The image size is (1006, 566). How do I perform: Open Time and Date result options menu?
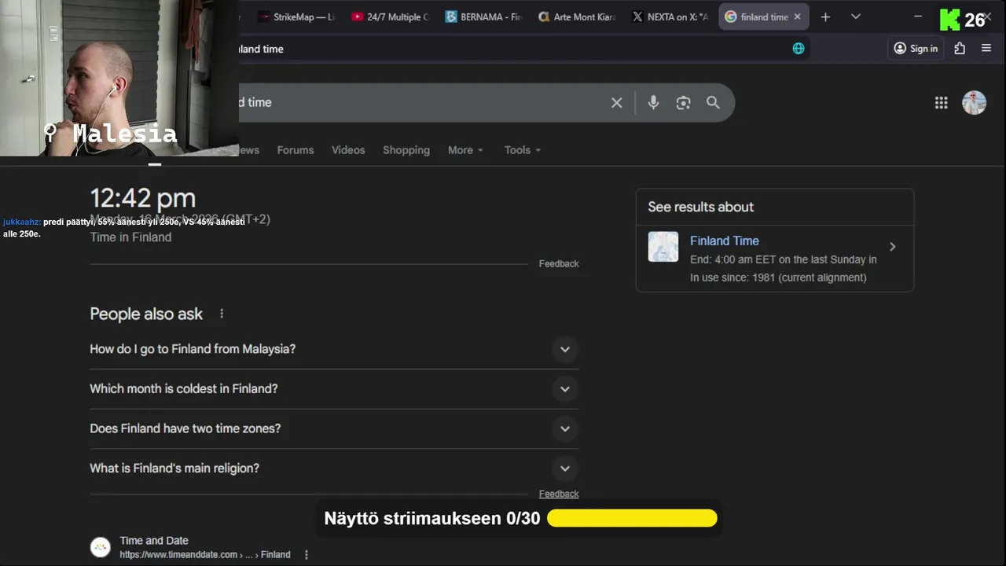tap(307, 555)
